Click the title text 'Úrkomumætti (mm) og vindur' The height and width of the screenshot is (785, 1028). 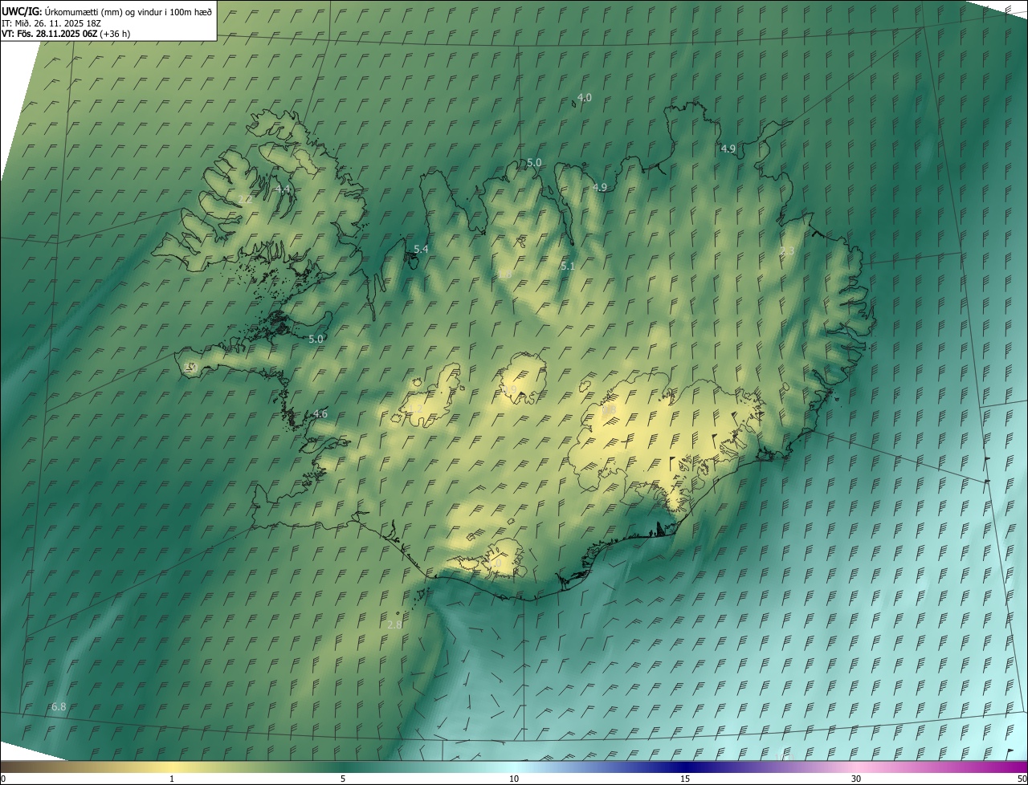105,11
